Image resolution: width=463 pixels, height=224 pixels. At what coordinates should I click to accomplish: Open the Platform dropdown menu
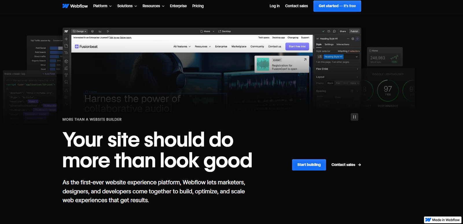click(x=102, y=6)
